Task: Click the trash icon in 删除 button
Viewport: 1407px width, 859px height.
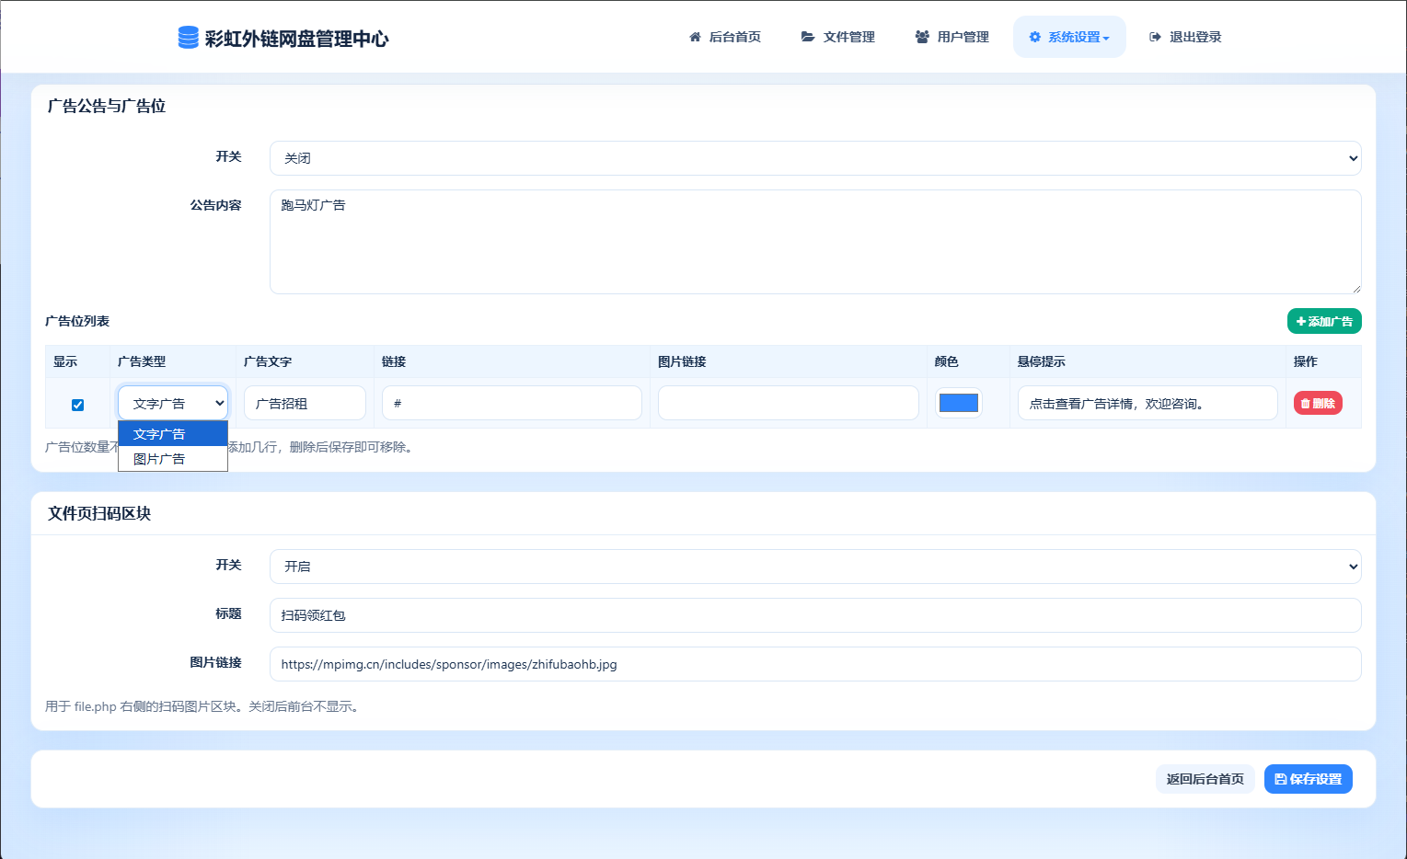Action: [x=1305, y=404]
